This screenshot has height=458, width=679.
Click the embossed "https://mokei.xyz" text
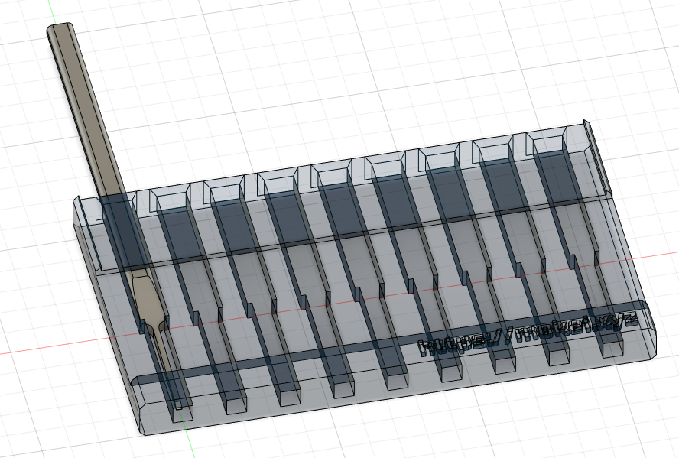(x=528, y=333)
